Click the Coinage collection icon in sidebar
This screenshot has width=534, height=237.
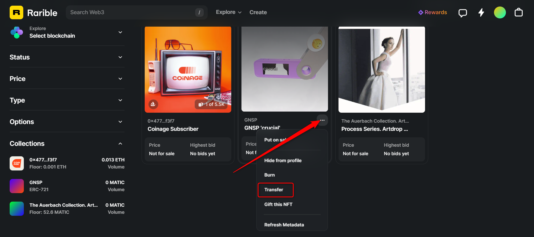point(17,163)
